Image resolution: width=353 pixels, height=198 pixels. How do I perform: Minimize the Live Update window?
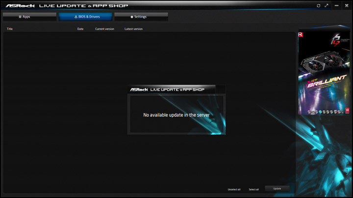click(336, 5)
